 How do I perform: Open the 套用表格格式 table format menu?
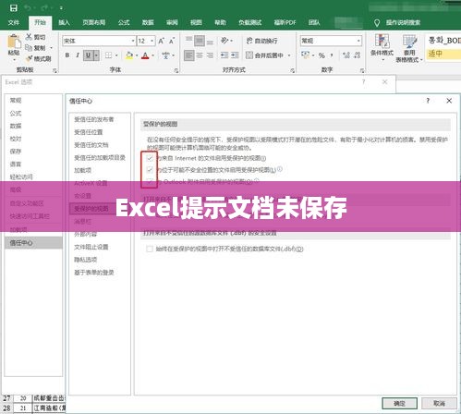coord(409,49)
